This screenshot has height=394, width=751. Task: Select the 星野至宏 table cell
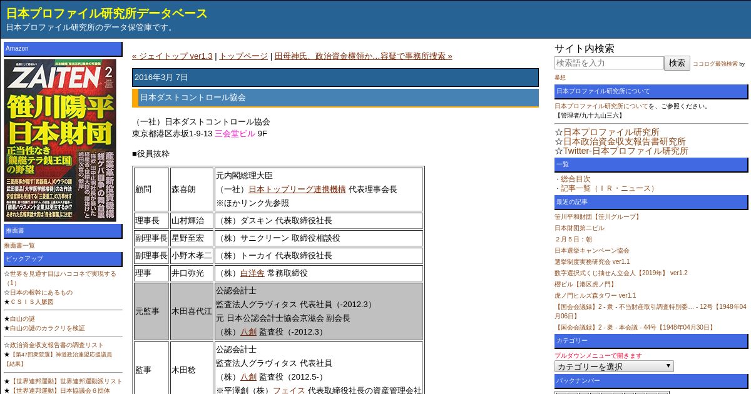click(x=192, y=238)
